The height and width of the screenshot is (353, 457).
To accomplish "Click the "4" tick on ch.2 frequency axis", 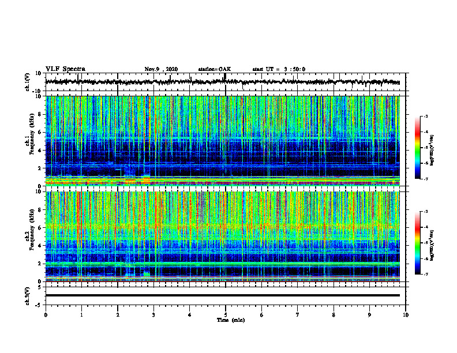I will tap(40, 246).
